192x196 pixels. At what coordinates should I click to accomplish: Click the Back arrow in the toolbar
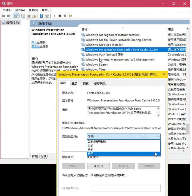click(x=3, y=16)
